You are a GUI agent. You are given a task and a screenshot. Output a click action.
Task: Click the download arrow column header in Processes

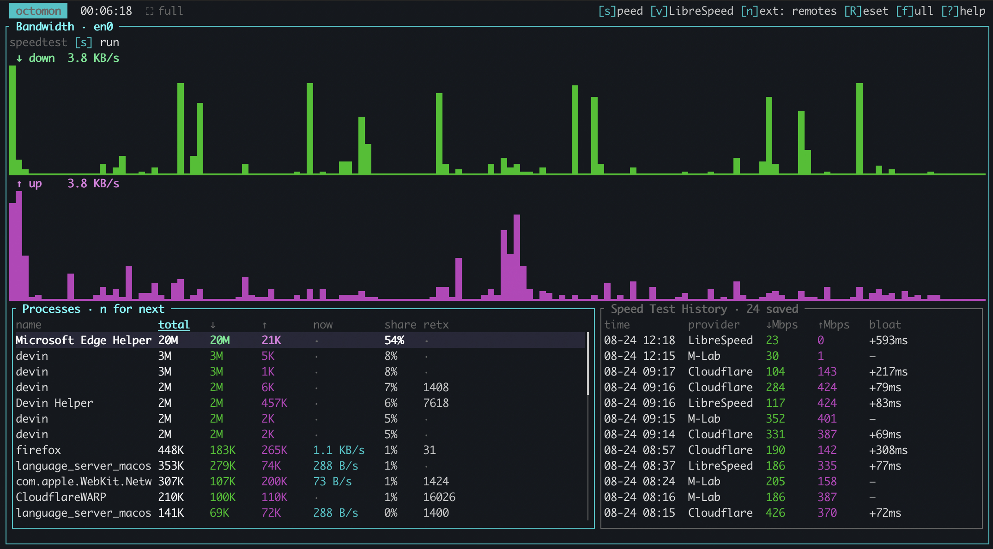pyautogui.click(x=213, y=325)
